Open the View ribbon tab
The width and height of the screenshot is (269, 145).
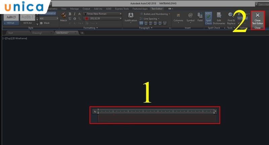64,9
